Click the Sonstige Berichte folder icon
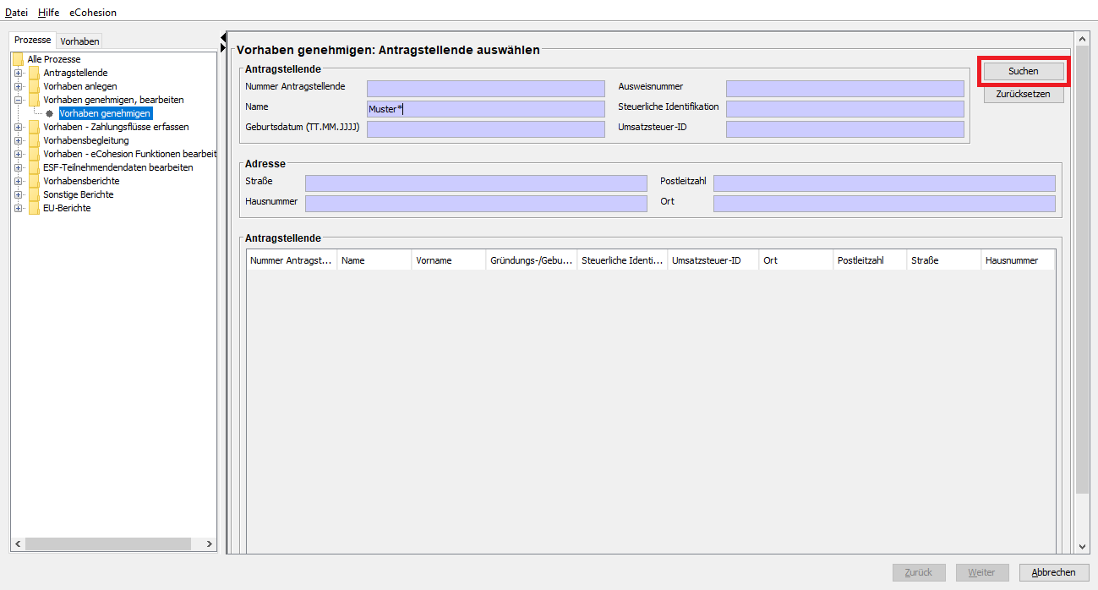 coord(35,194)
